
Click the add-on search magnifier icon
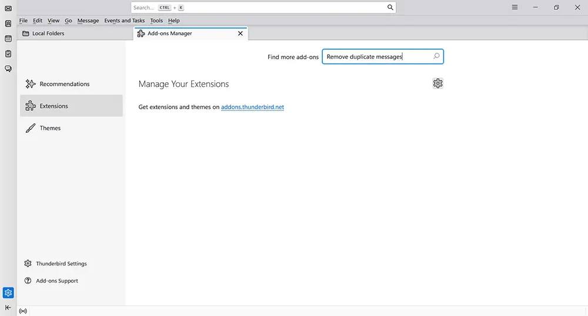(x=436, y=56)
